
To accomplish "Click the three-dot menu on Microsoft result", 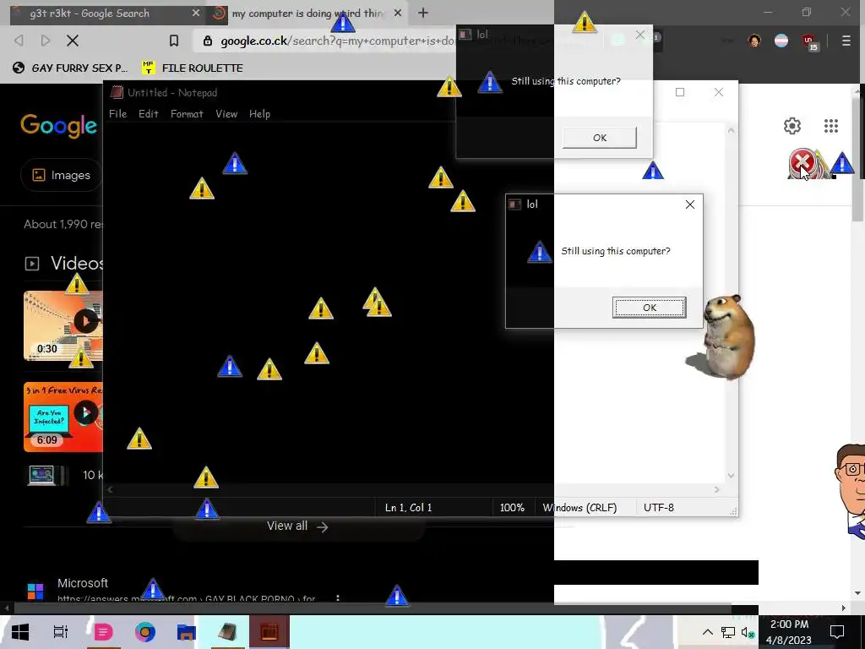I will tap(338, 597).
